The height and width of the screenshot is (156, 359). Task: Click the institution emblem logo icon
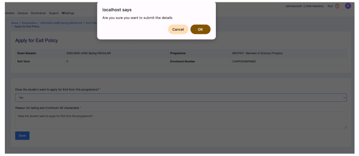tap(338, 6)
